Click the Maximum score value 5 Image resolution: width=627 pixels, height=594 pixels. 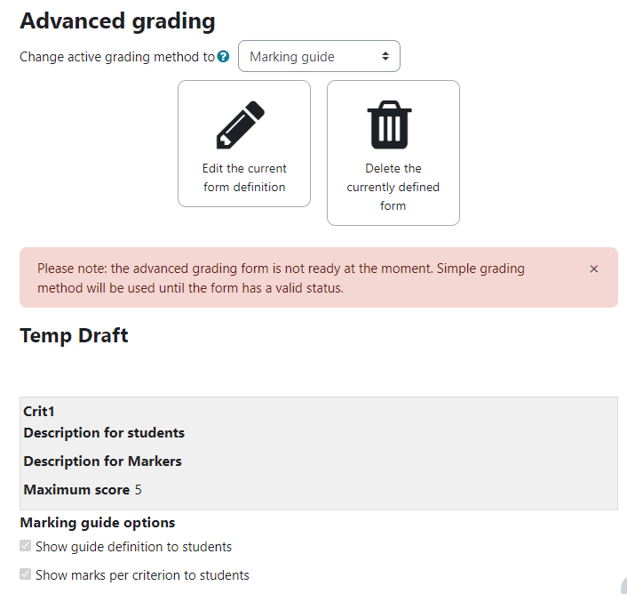[x=138, y=490]
